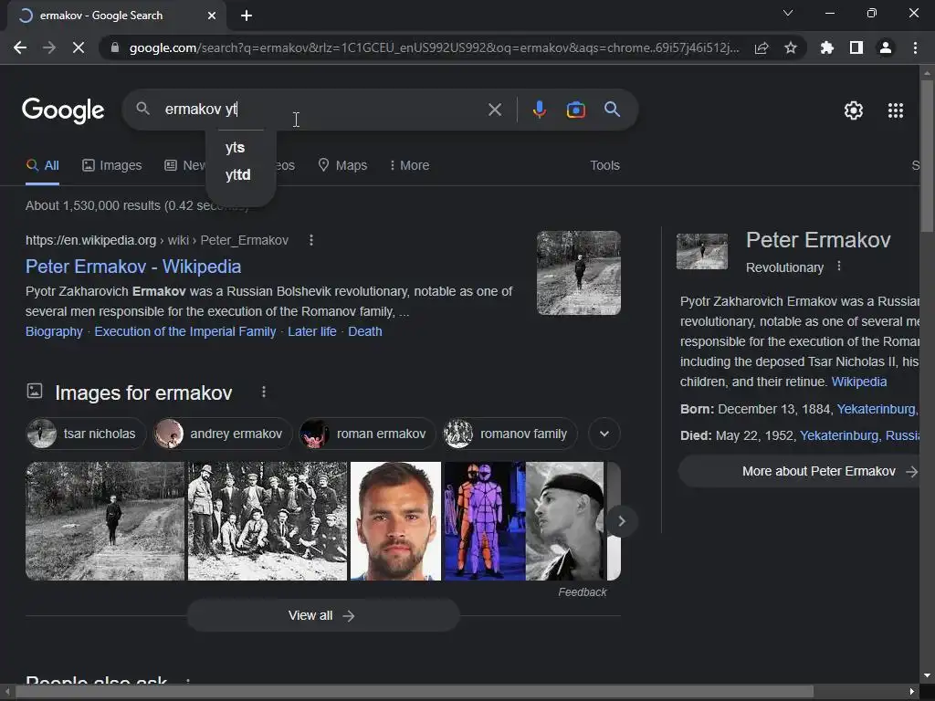
Task: Show next images with carousel arrow
Action: point(621,521)
